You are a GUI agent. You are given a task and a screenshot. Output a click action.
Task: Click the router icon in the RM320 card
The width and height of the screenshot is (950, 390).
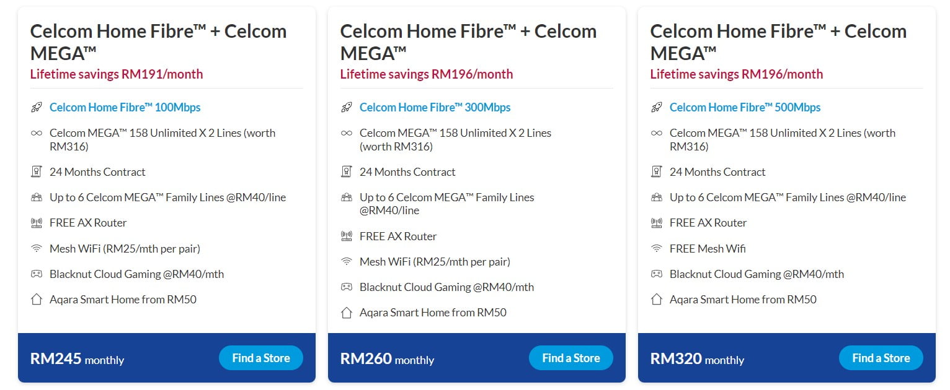click(657, 223)
